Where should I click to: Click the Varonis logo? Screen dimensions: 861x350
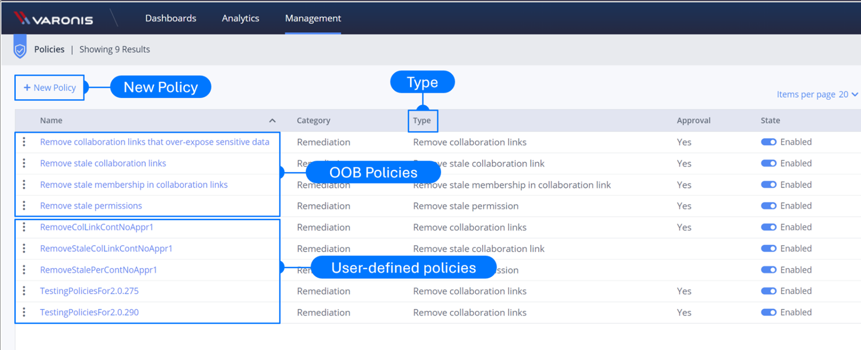[x=53, y=19]
